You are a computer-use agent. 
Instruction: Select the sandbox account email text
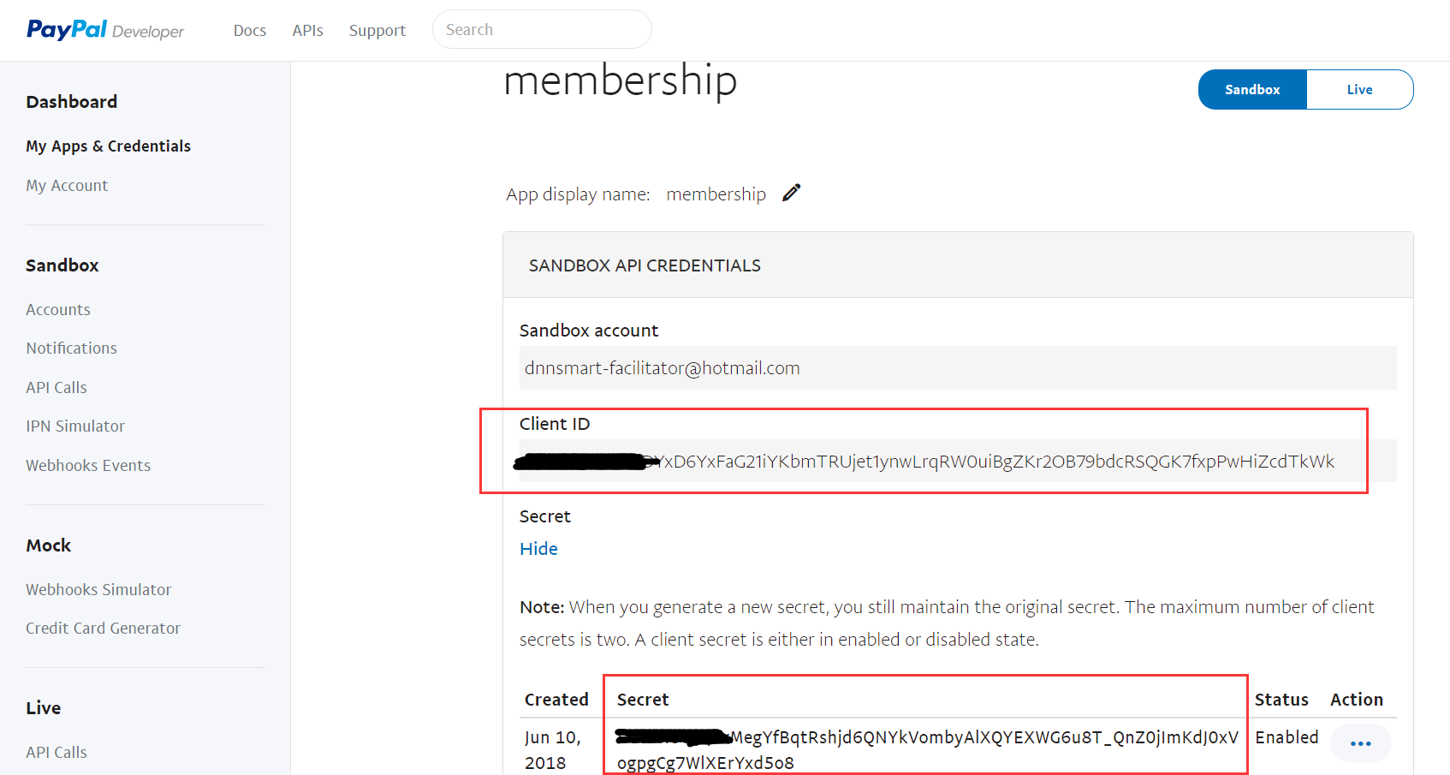tap(663, 367)
